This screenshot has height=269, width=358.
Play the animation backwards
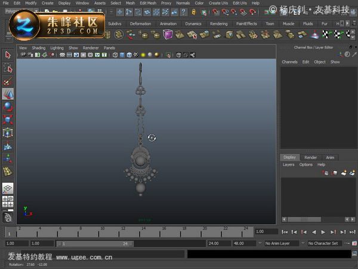point(314,232)
